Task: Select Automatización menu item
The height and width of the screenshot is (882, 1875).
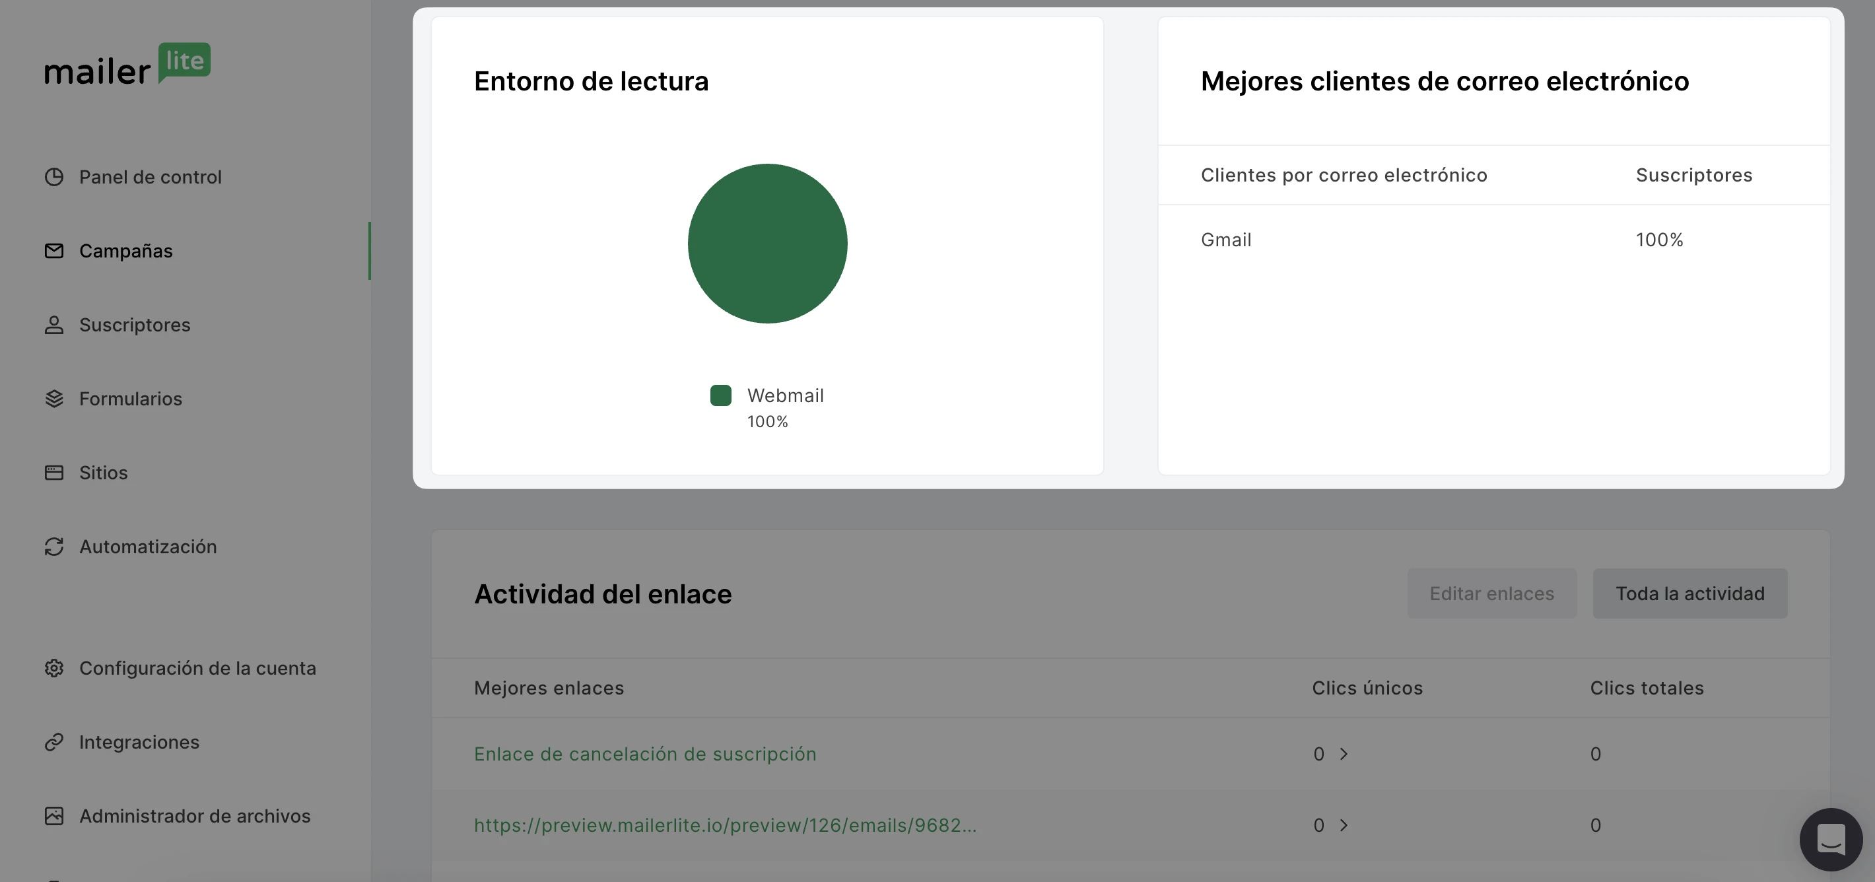Action: point(148,547)
